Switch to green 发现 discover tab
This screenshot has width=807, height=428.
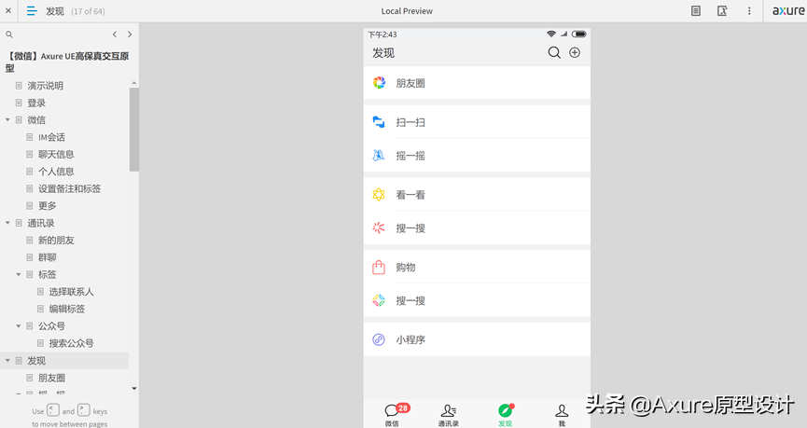[x=506, y=415]
